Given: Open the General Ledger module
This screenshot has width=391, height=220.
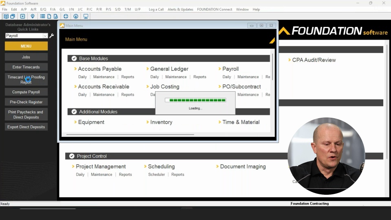Looking at the screenshot, I should [169, 69].
